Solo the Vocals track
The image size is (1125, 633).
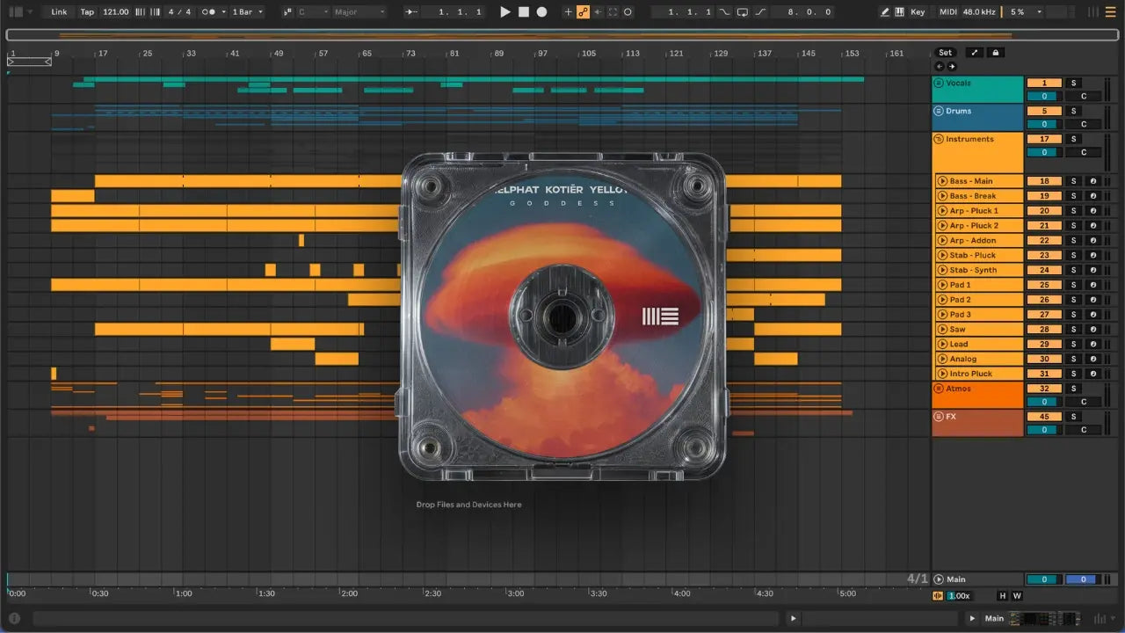[1073, 84]
